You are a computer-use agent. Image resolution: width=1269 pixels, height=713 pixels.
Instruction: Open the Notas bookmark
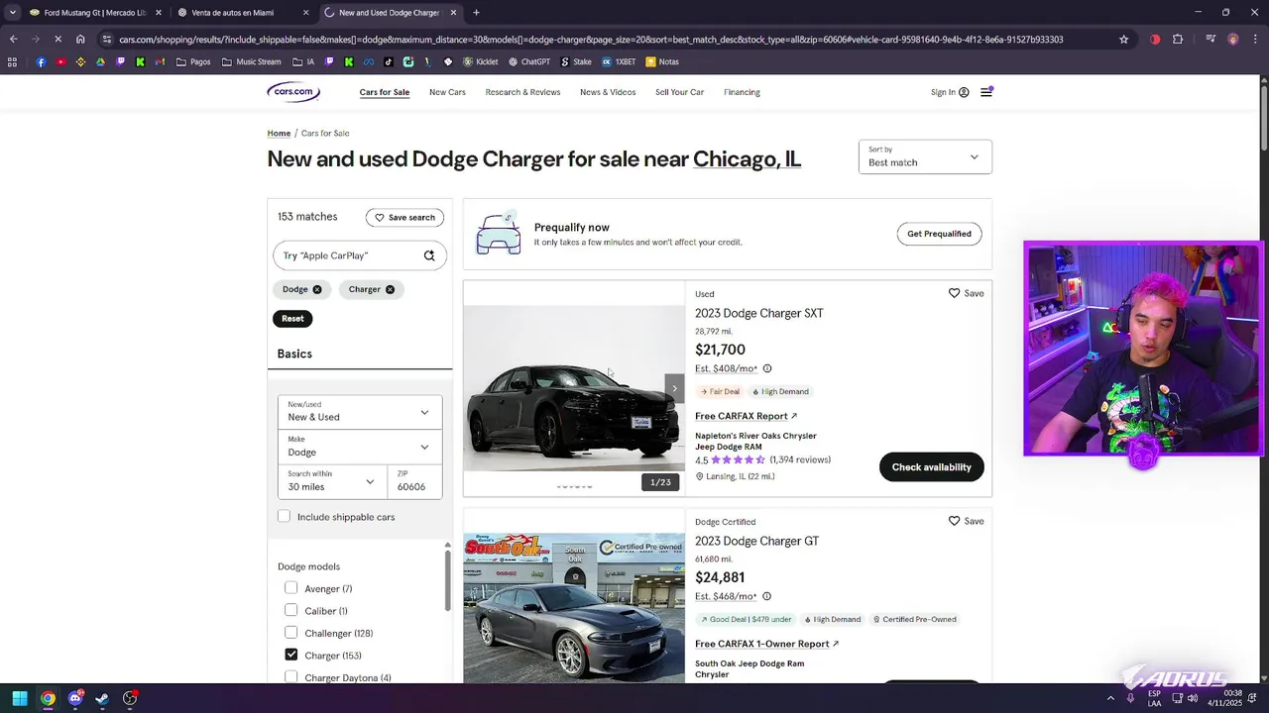[x=662, y=61]
